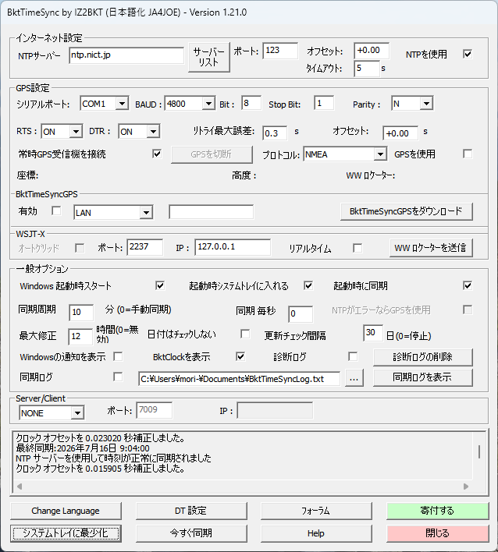Toggle 起動時システムトレイに入れる checkbox
498x552 pixels.
click(x=308, y=285)
